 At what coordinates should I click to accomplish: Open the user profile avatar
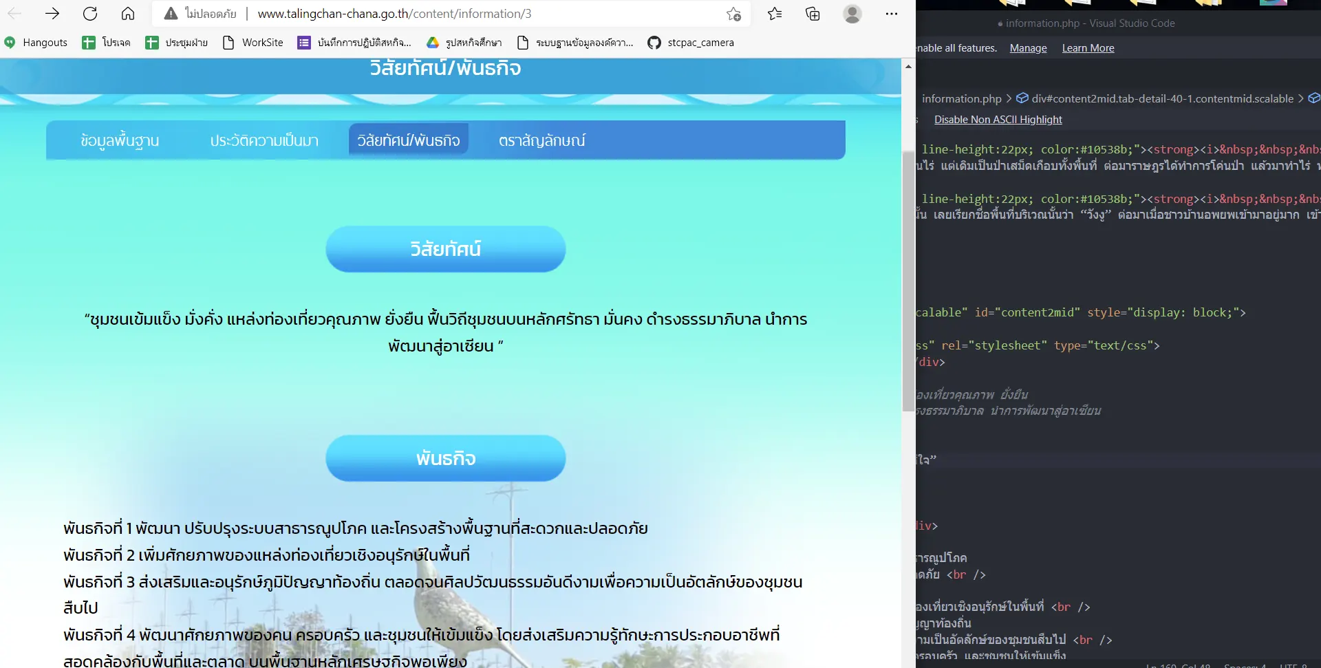[852, 14]
